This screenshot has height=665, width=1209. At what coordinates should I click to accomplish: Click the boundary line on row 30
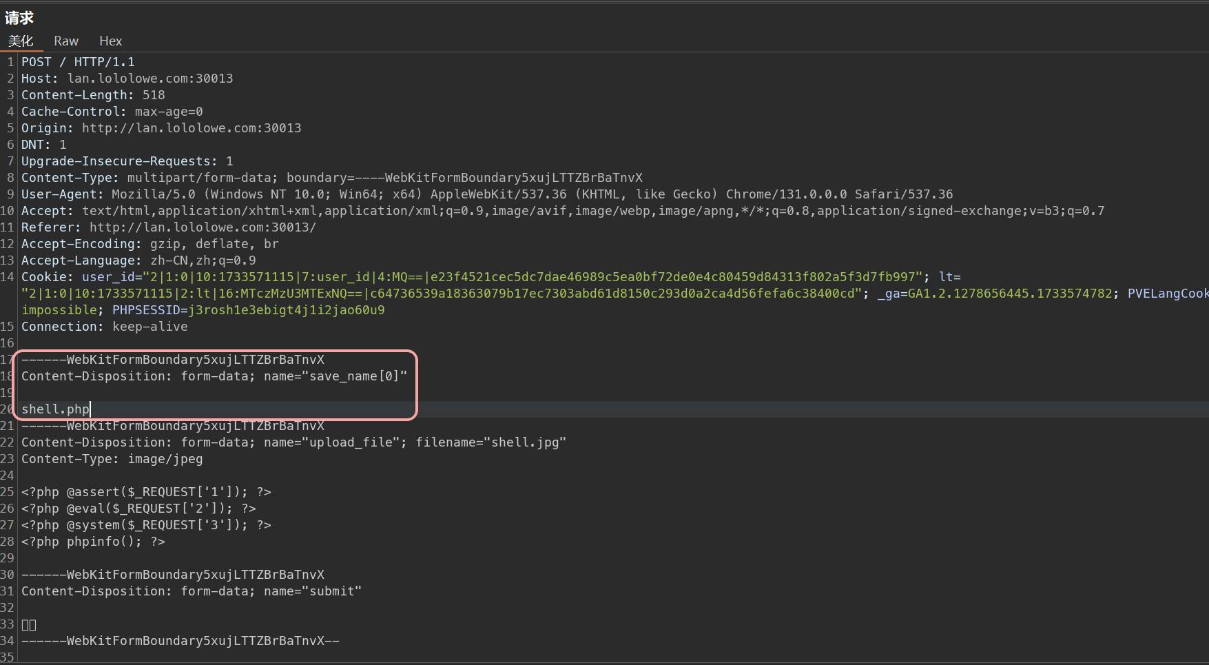point(173,575)
